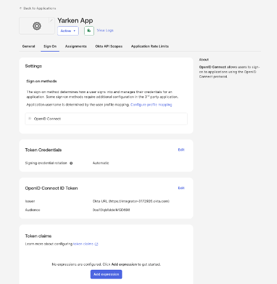
Task: Open the token claims documentation link
Action: coord(83,244)
